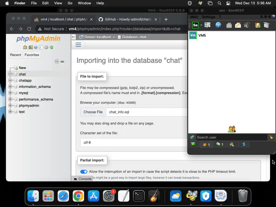Collapse the chatapp database tree node
The width and height of the screenshot is (276, 207).
tap(10, 80)
